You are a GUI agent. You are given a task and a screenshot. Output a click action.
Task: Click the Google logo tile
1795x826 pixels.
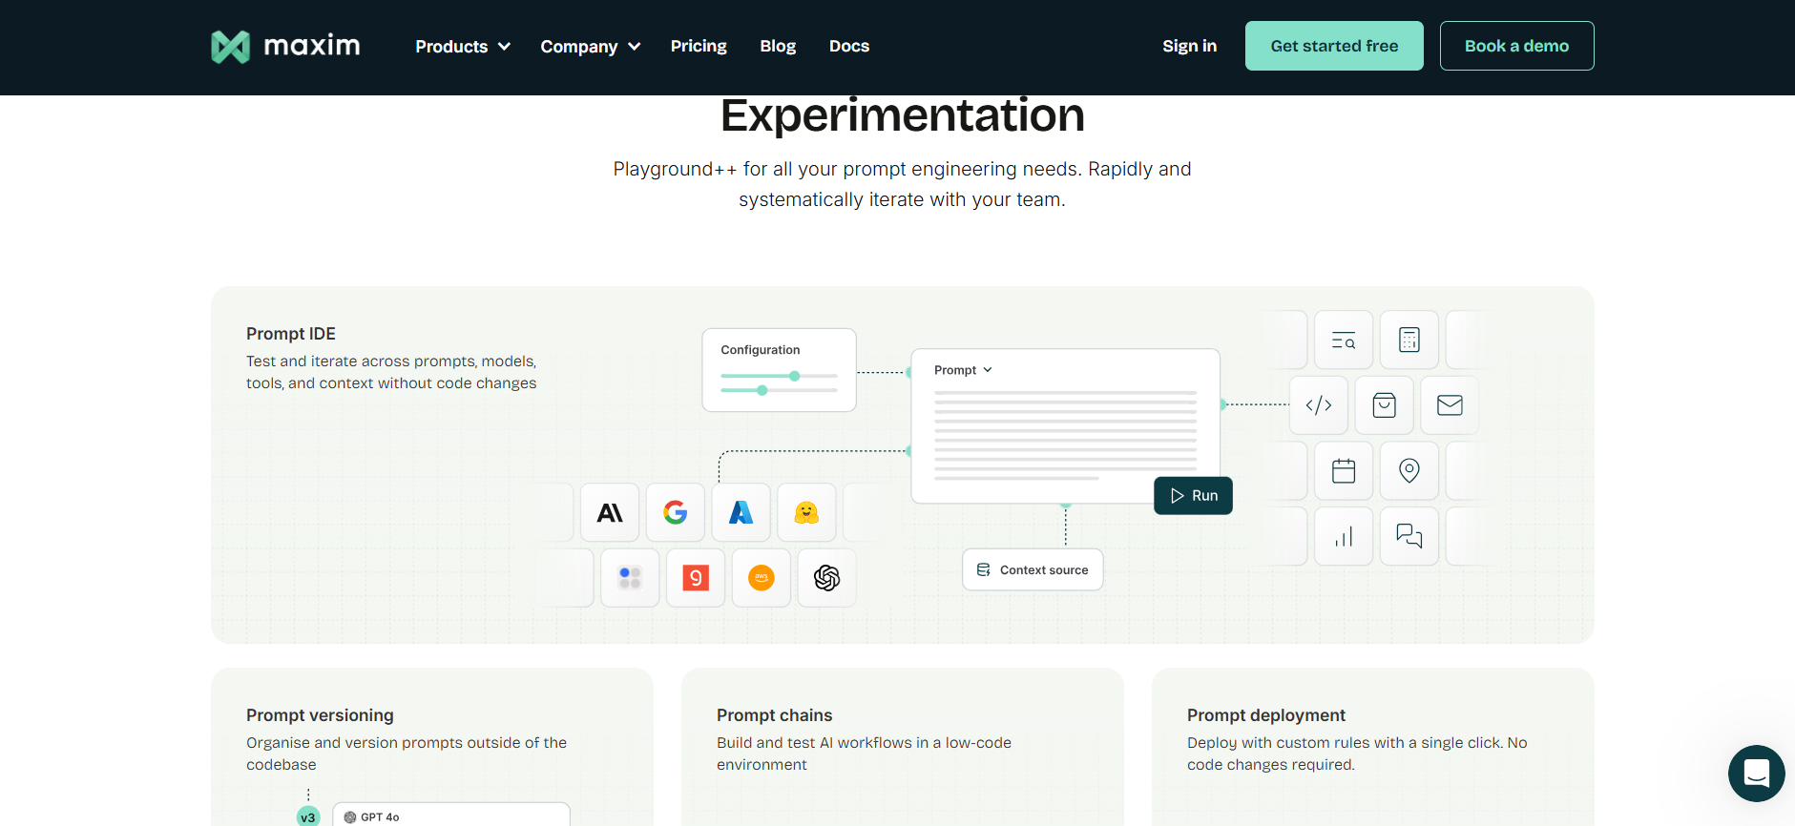pos(676,513)
